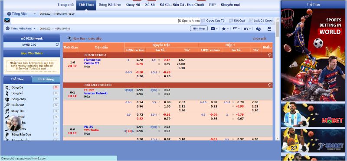Click the Luật Cá Cược icon
Screen dimensions: 347x161
tap(251, 20)
